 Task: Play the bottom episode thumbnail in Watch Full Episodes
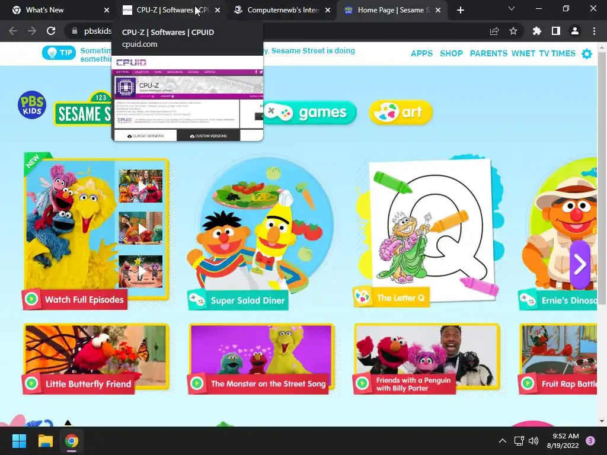pyautogui.click(x=140, y=271)
